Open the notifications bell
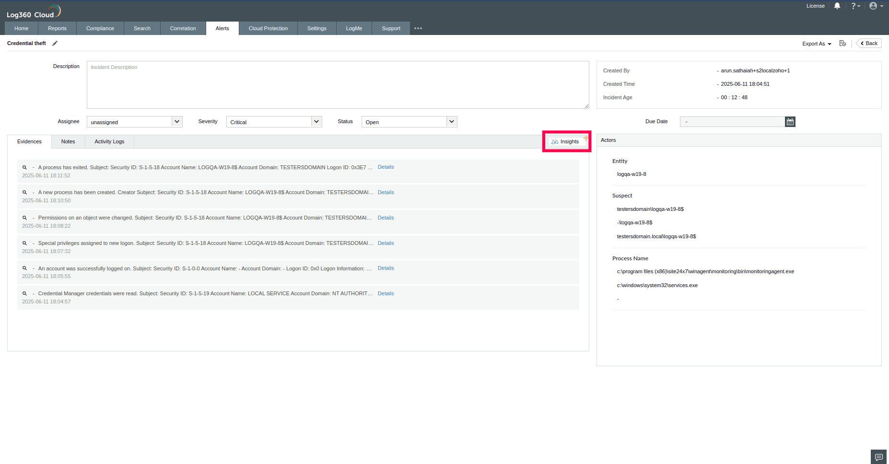The height and width of the screenshot is (464, 889). (837, 6)
